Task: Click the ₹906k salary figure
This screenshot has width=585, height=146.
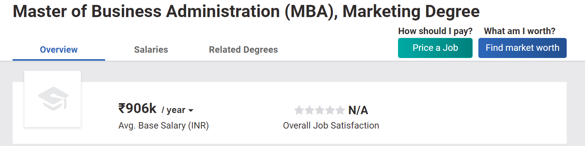Action: coord(137,109)
